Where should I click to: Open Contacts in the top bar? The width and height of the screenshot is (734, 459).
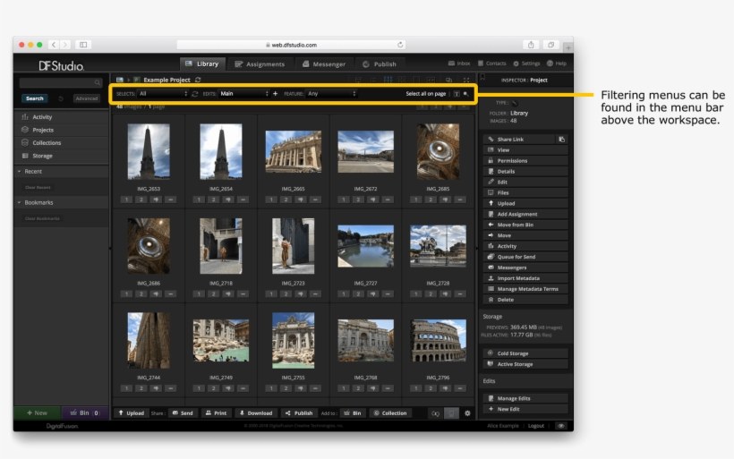coord(492,64)
